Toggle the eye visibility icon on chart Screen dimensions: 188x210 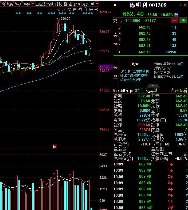tap(69, 9)
